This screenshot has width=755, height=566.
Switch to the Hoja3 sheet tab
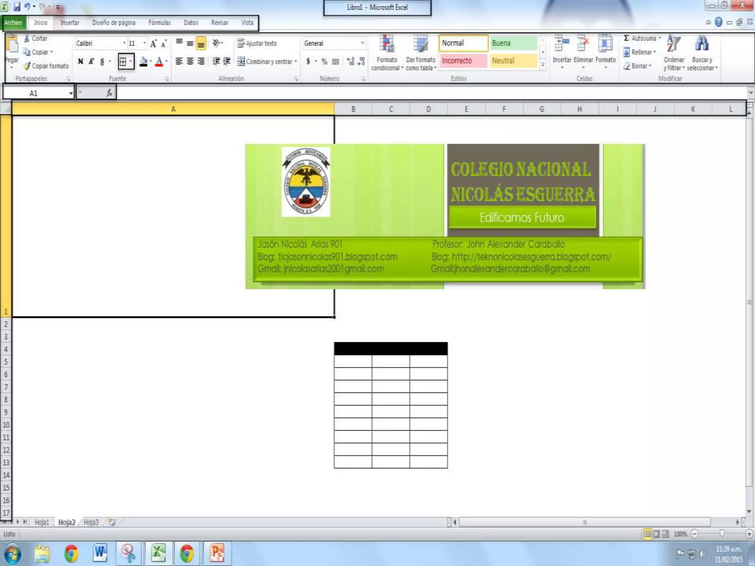91,522
